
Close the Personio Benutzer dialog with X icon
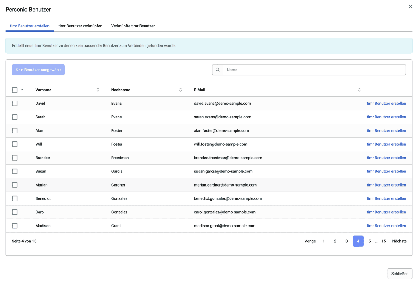pos(411,7)
